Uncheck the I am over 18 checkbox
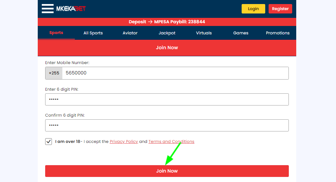The image size is (336, 182). coord(49,142)
